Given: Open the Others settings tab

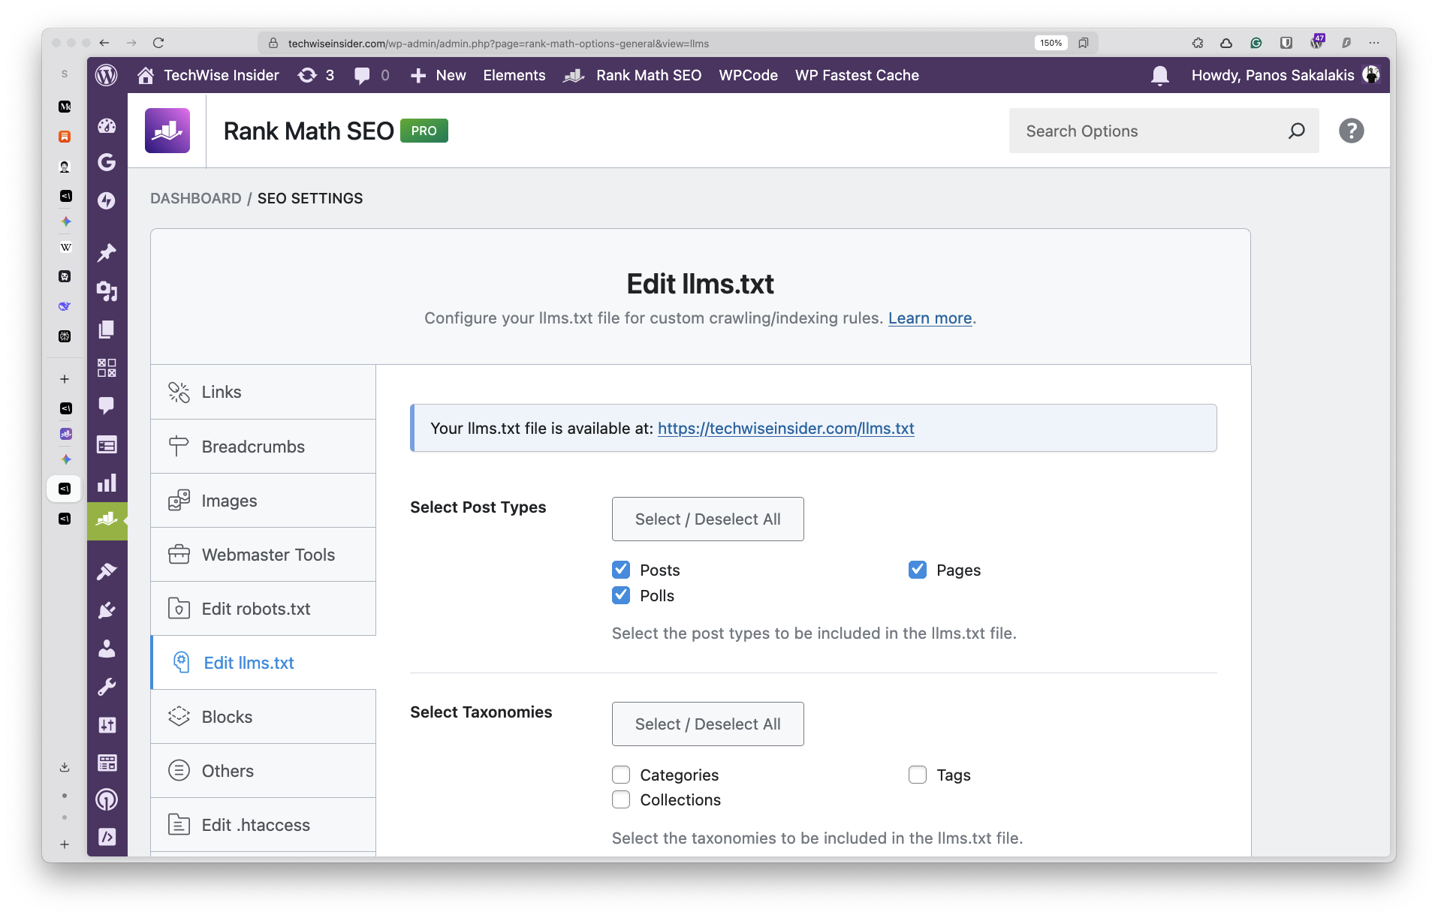Looking at the screenshot, I should [x=263, y=771].
